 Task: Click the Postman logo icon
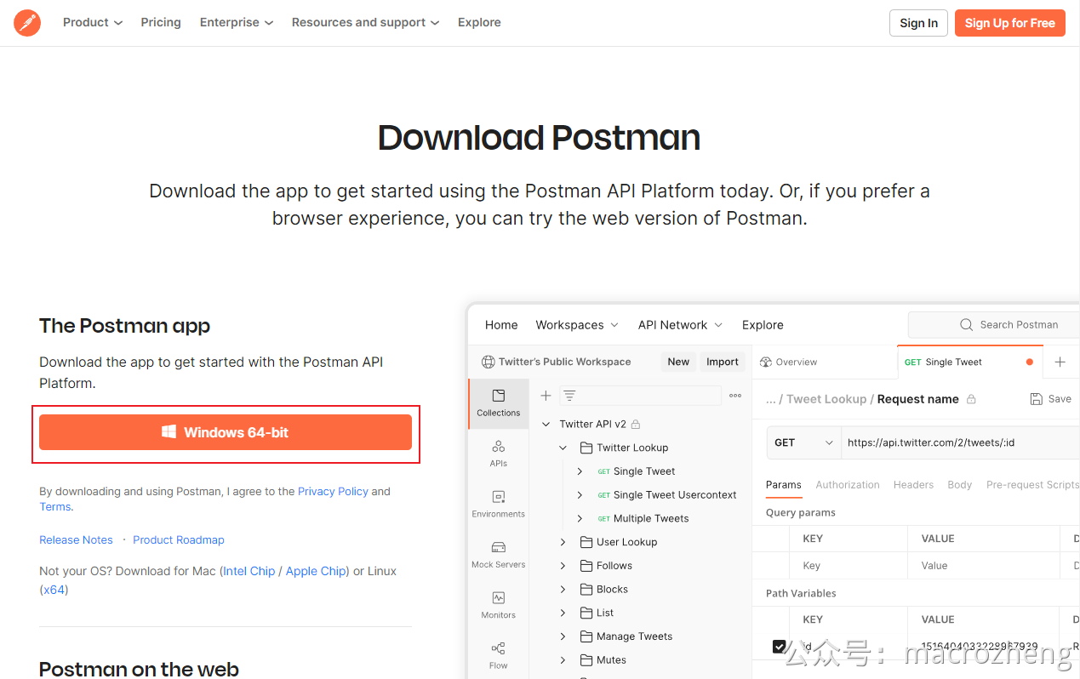click(27, 23)
